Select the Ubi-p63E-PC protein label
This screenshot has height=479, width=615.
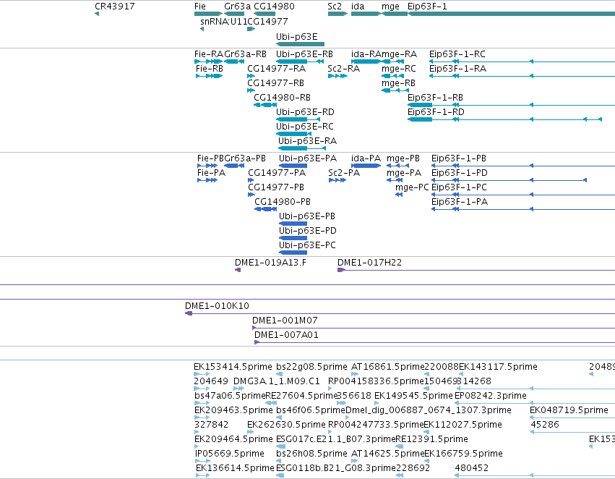308,245
